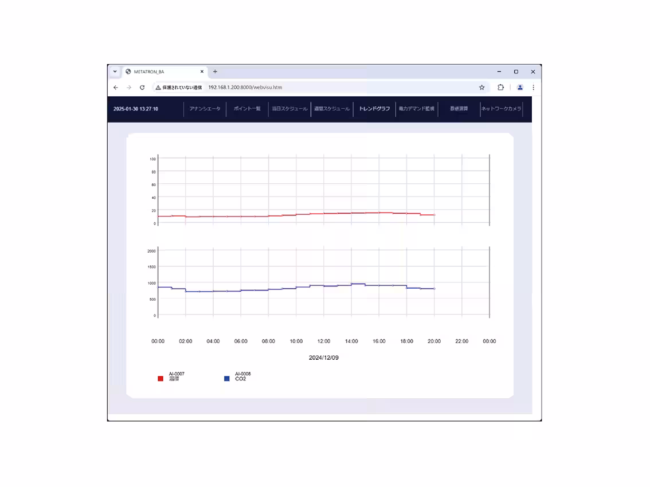
Task: Click the red AI-0007 legend swatch
Action: click(160, 379)
